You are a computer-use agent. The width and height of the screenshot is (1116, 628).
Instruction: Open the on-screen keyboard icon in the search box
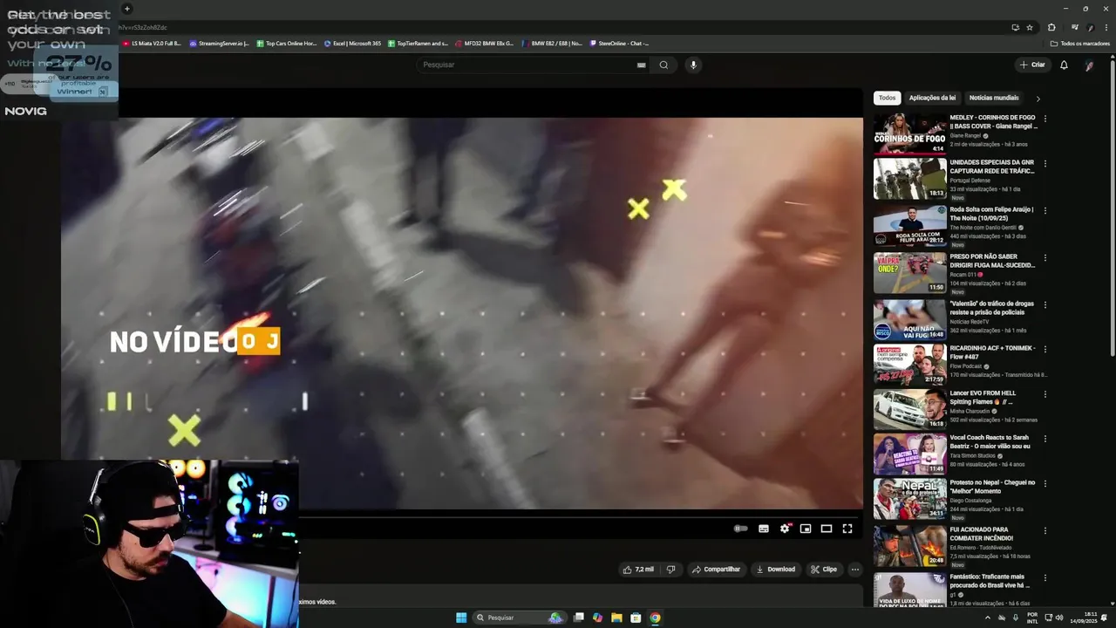642,65
